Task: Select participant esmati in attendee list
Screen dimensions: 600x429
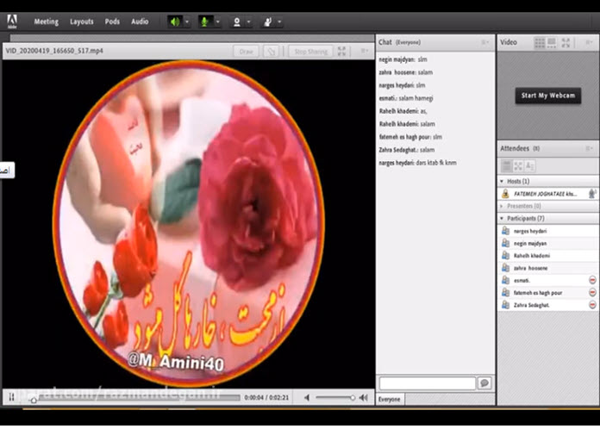Action: 548,280
